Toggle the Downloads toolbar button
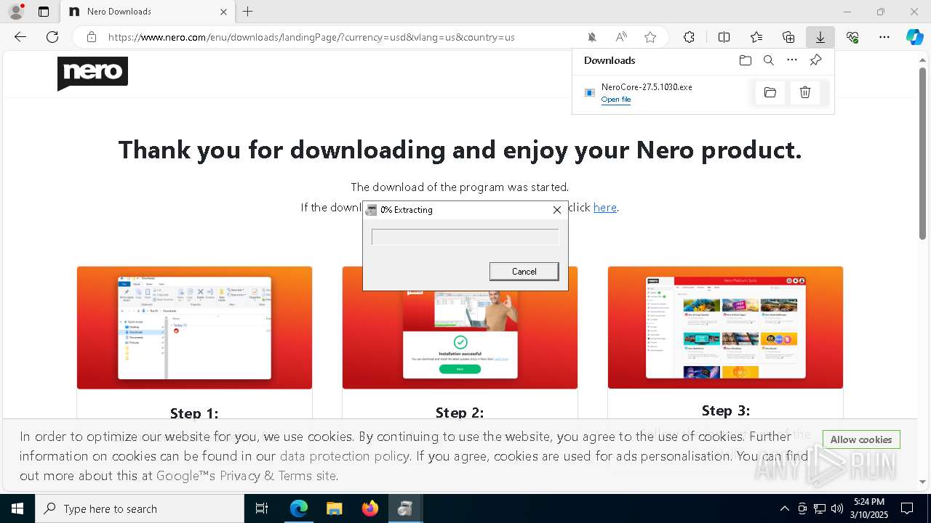Screen dimensions: 931x523 (820, 37)
